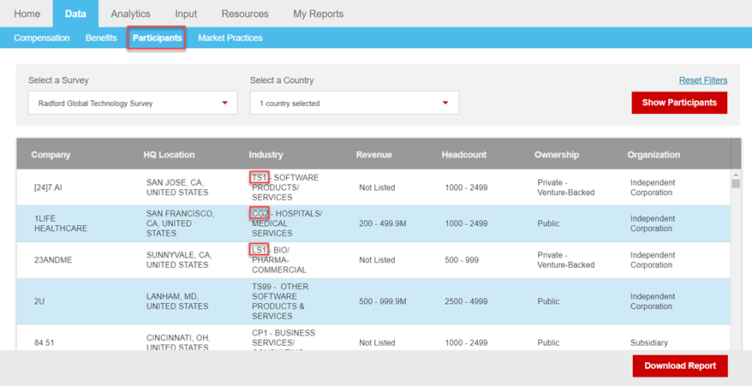752x386 pixels.
Task: Open the Market Practices sub-menu
Action: point(230,38)
